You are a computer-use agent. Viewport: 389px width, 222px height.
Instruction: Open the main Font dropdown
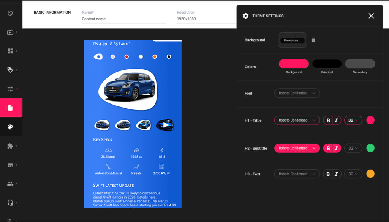coord(297,93)
